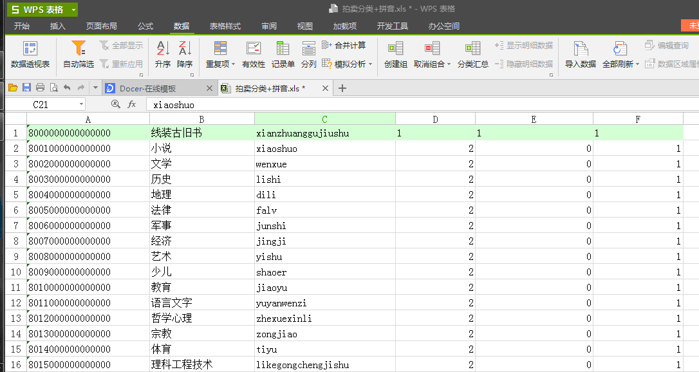Click the formula bar input showing xiaoshuo
The height and width of the screenshot is (372, 699).
click(x=423, y=105)
